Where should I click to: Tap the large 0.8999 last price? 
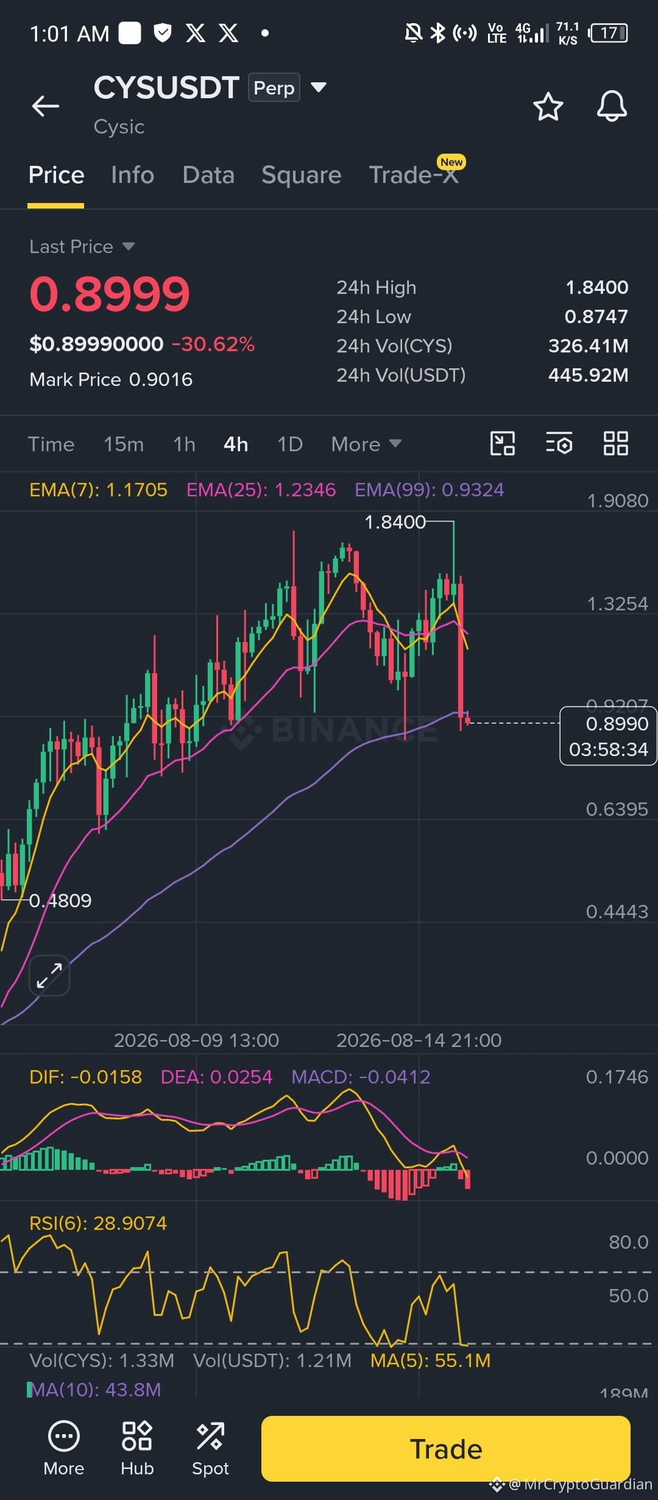[x=110, y=294]
